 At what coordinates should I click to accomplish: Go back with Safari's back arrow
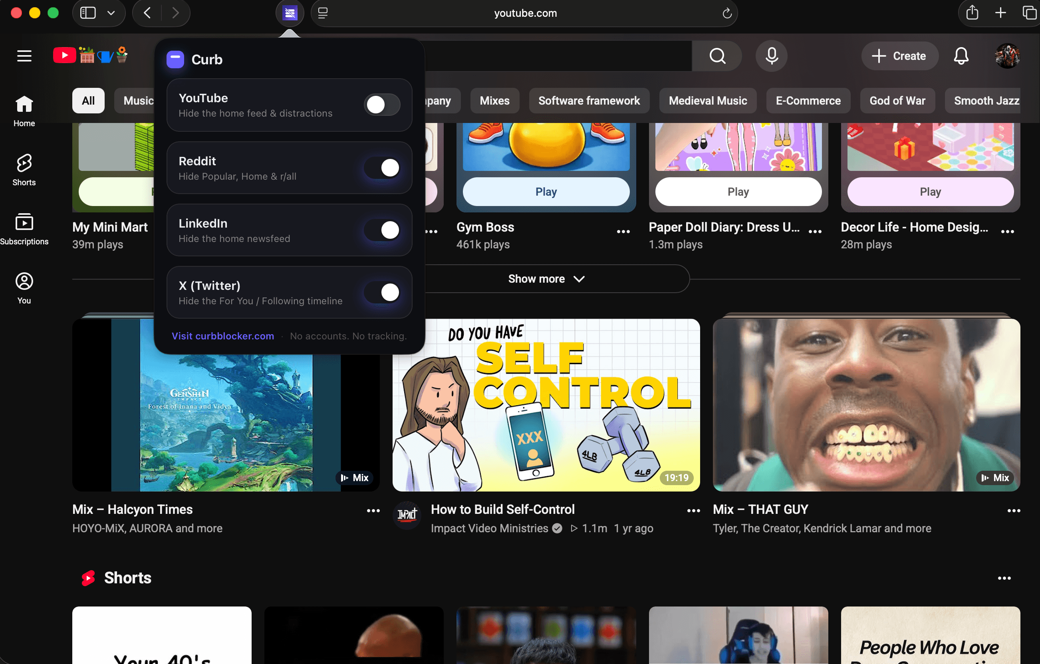tap(147, 13)
